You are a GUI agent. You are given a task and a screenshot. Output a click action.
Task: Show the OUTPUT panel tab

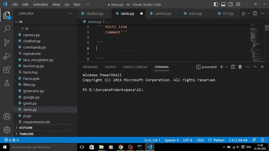(x=111, y=67)
